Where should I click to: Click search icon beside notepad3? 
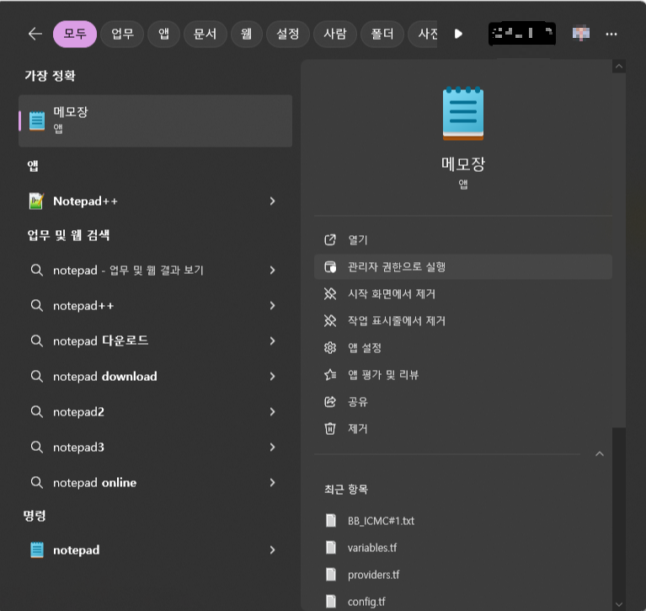(x=37, y=448)
